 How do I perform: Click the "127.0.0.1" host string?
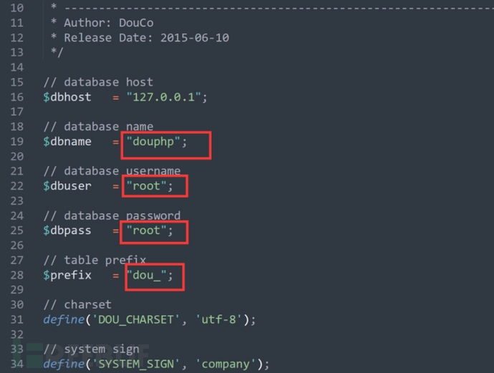pos(163,97)
